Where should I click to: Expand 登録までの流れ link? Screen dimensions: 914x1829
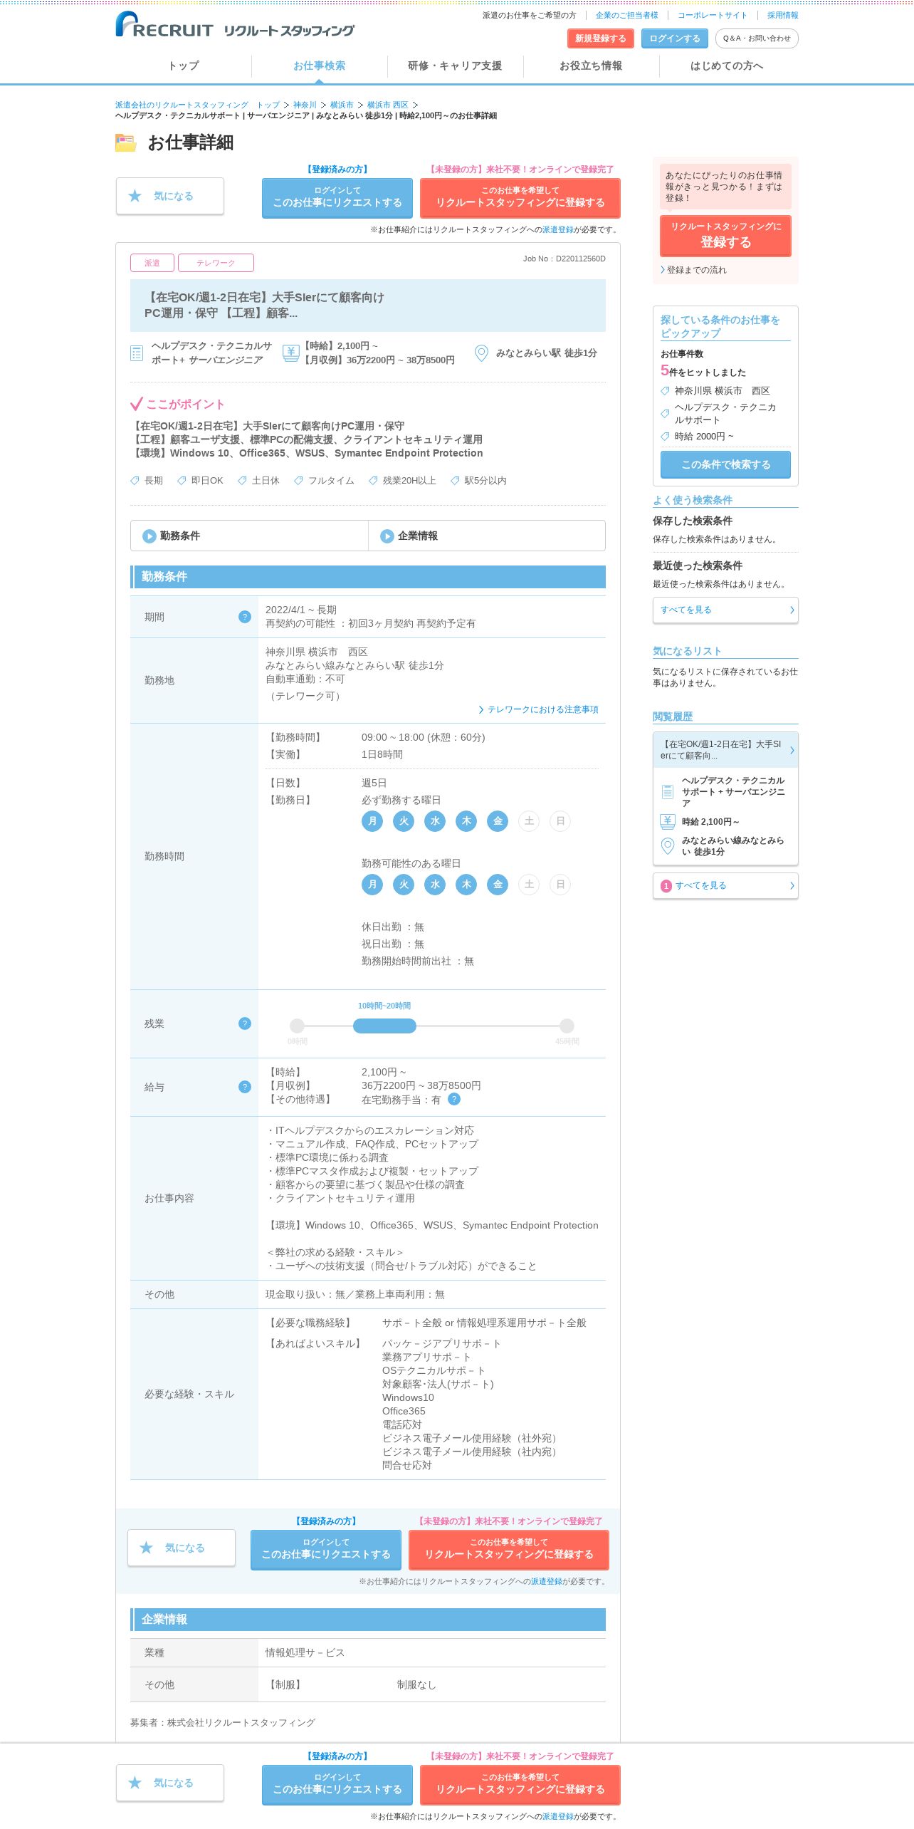[693, 270]
